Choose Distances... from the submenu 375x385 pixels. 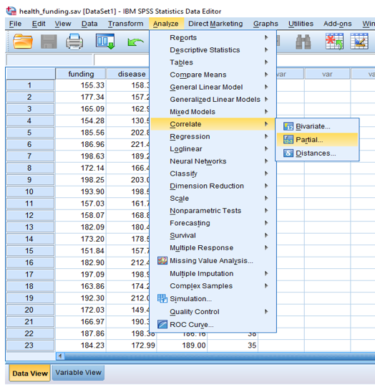[318, 153]
